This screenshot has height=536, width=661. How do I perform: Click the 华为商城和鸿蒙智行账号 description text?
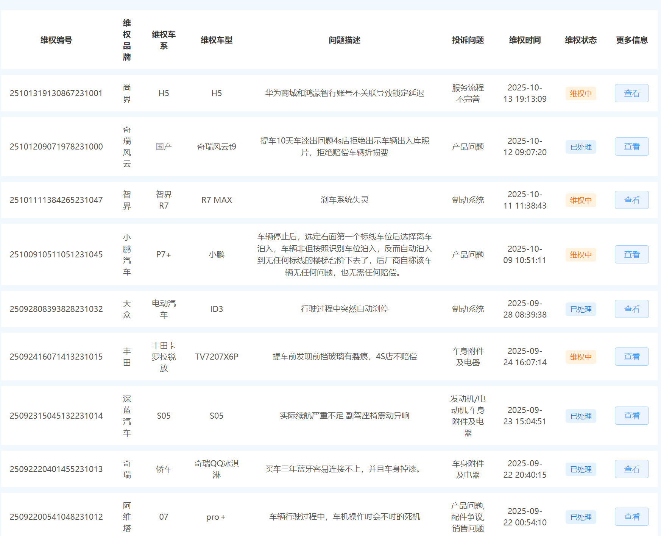coord(345,93)
